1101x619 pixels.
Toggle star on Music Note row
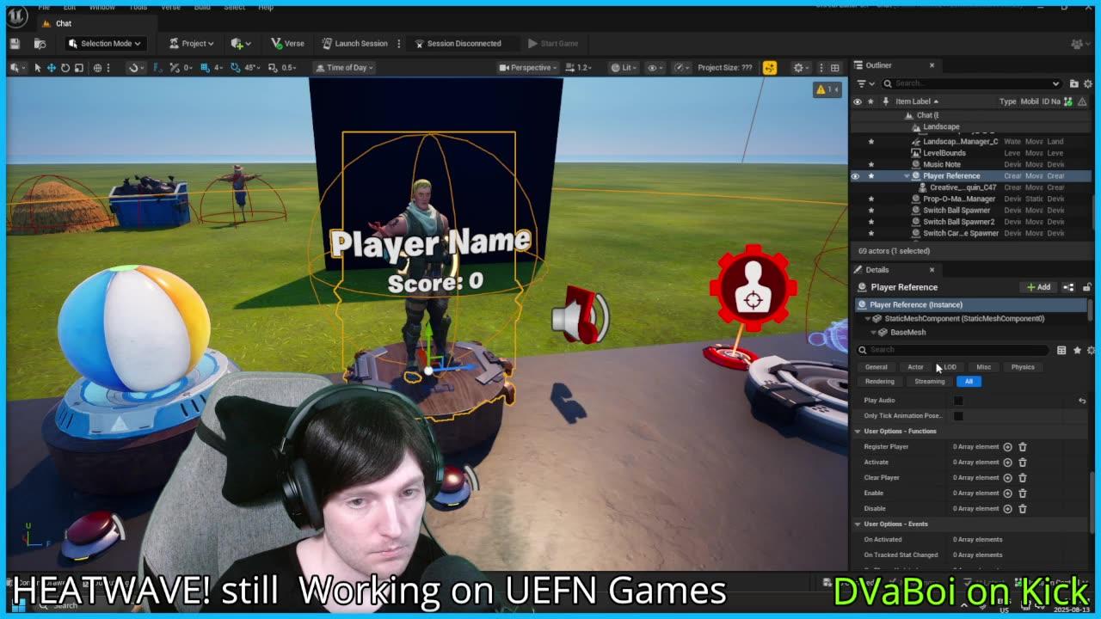pyautogui.click(x=870, y=164)
